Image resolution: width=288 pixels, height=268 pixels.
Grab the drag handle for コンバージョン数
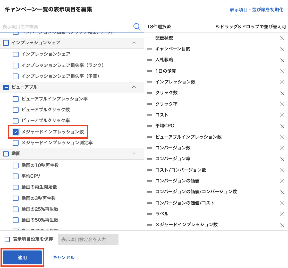pyautogui.click(x=150, y=148)
